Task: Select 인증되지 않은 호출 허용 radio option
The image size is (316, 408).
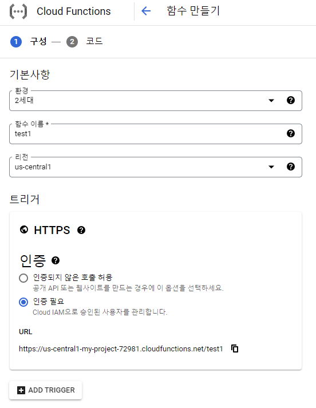Action: coord(23,278)
